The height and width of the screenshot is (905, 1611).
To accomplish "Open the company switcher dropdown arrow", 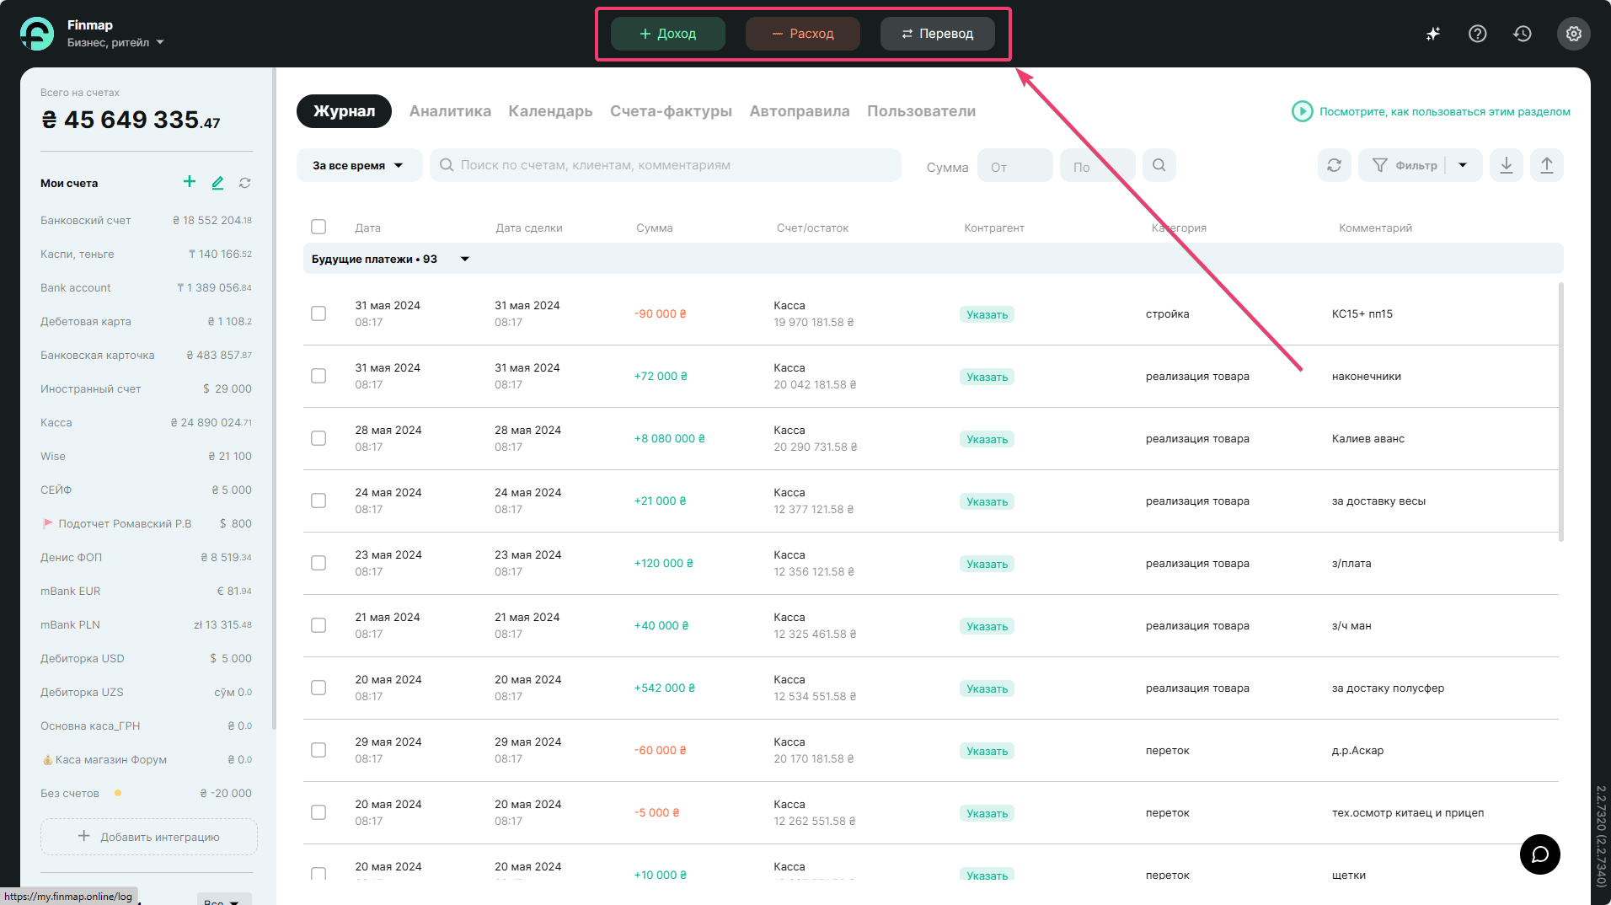I will click(x=160, y=42).
